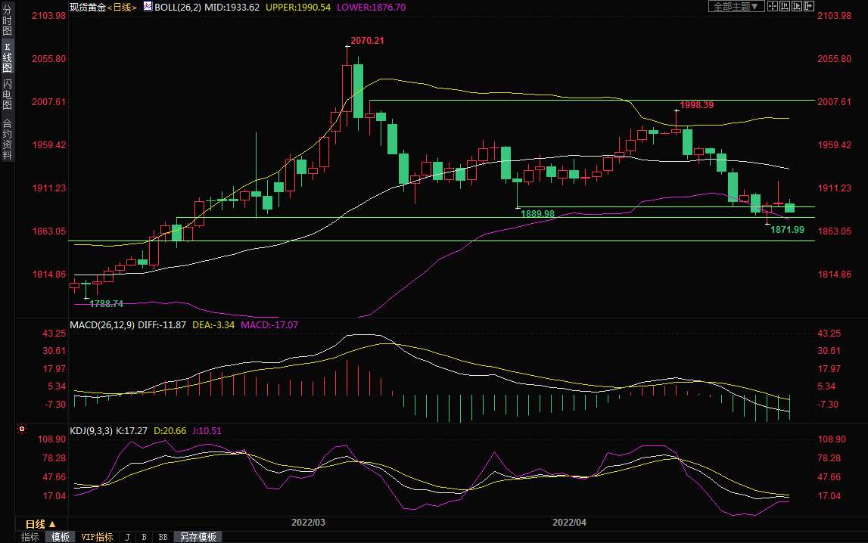Screen dimensions: 868x543
Task: Click the jump-to-start range icon
Action: [x=785, y=6]
